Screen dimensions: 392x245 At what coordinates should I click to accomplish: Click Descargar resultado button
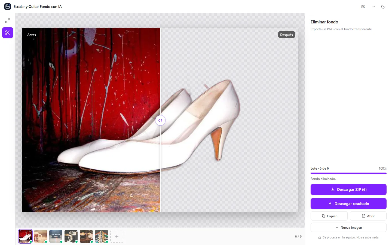348,204
